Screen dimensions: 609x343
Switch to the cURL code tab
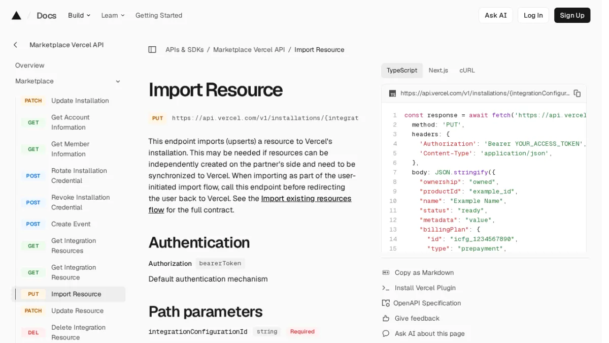click(x=467, y=71)
